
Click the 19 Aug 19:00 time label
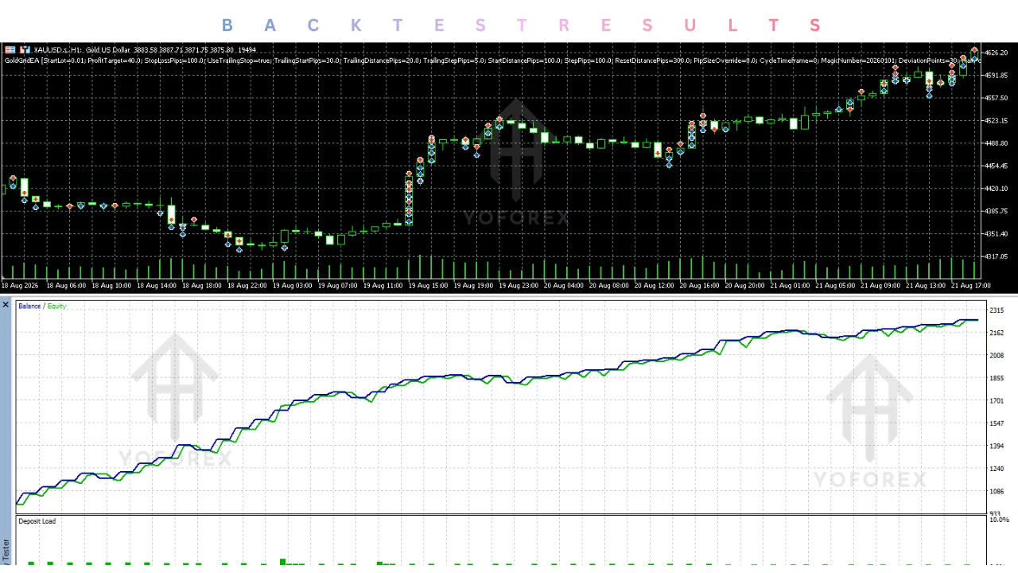474,286
